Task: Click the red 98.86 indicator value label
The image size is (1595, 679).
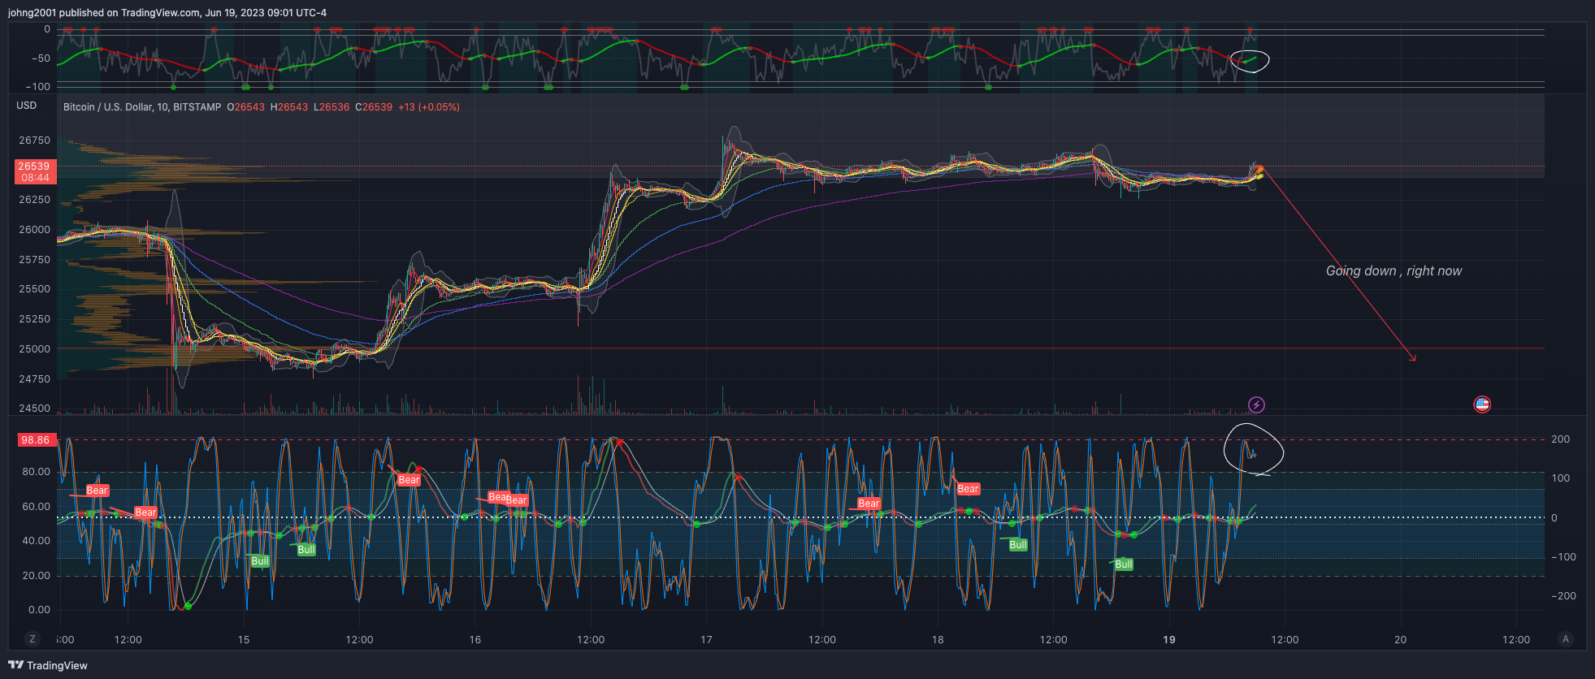Action: (x=36, y=439)
